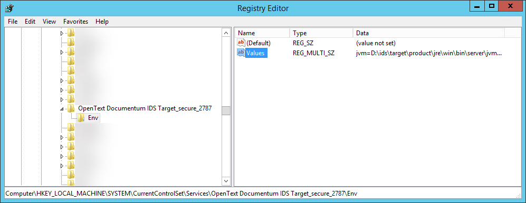Sort by the Name column header
Image resolution: width=526 pixels, height=203 pixels.
pos(263,33)
